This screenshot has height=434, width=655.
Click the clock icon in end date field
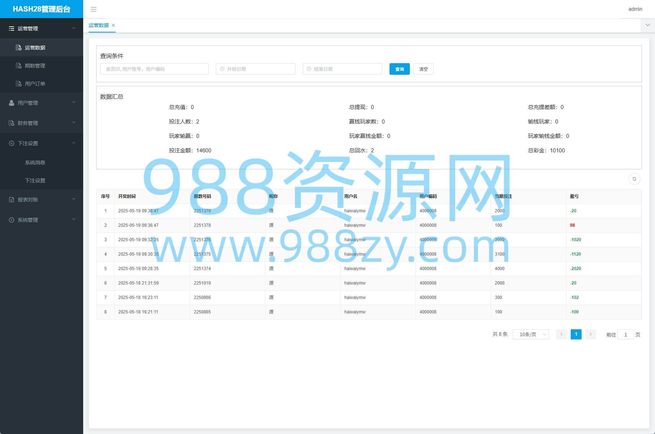click(x=309, y=69)
